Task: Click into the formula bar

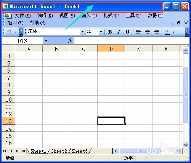Action: coord(131,41)
